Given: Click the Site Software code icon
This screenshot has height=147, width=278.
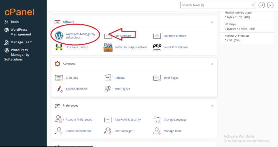Looking at the screenshot, I should (x=108, y=36).
